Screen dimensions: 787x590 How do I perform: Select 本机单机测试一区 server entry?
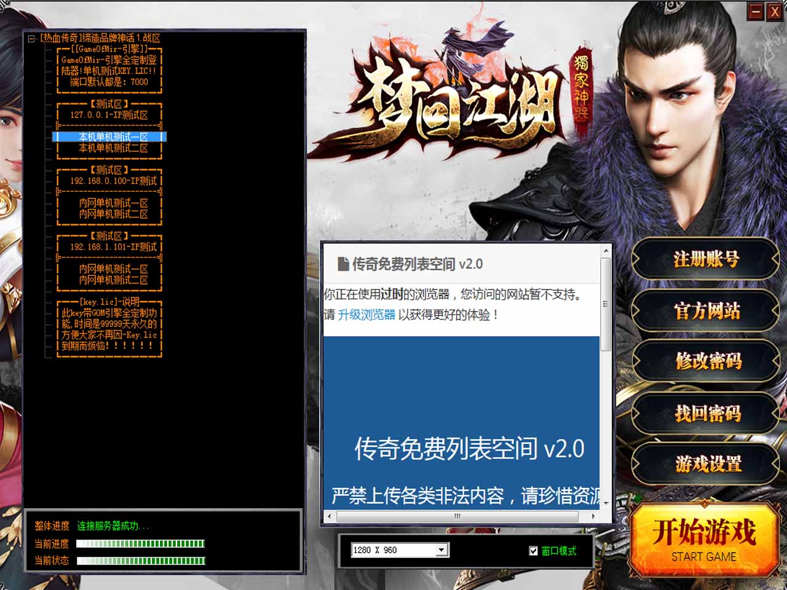[x=109, y=137]
